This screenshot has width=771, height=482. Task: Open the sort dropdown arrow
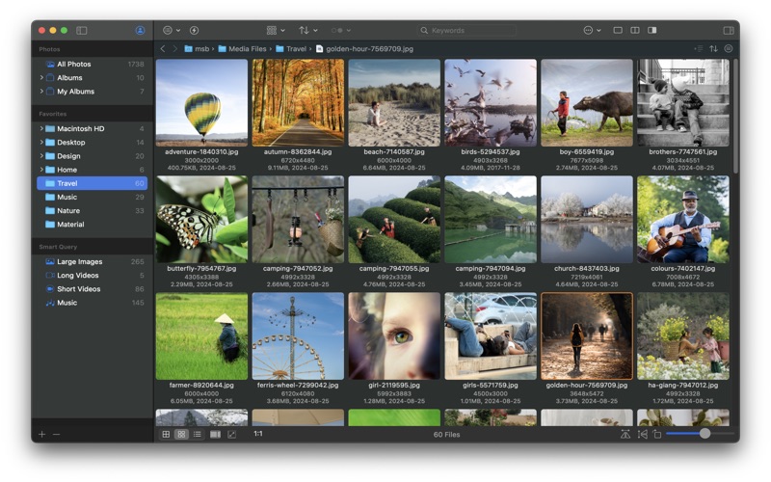pyautogui.click(x=315, y=31)
